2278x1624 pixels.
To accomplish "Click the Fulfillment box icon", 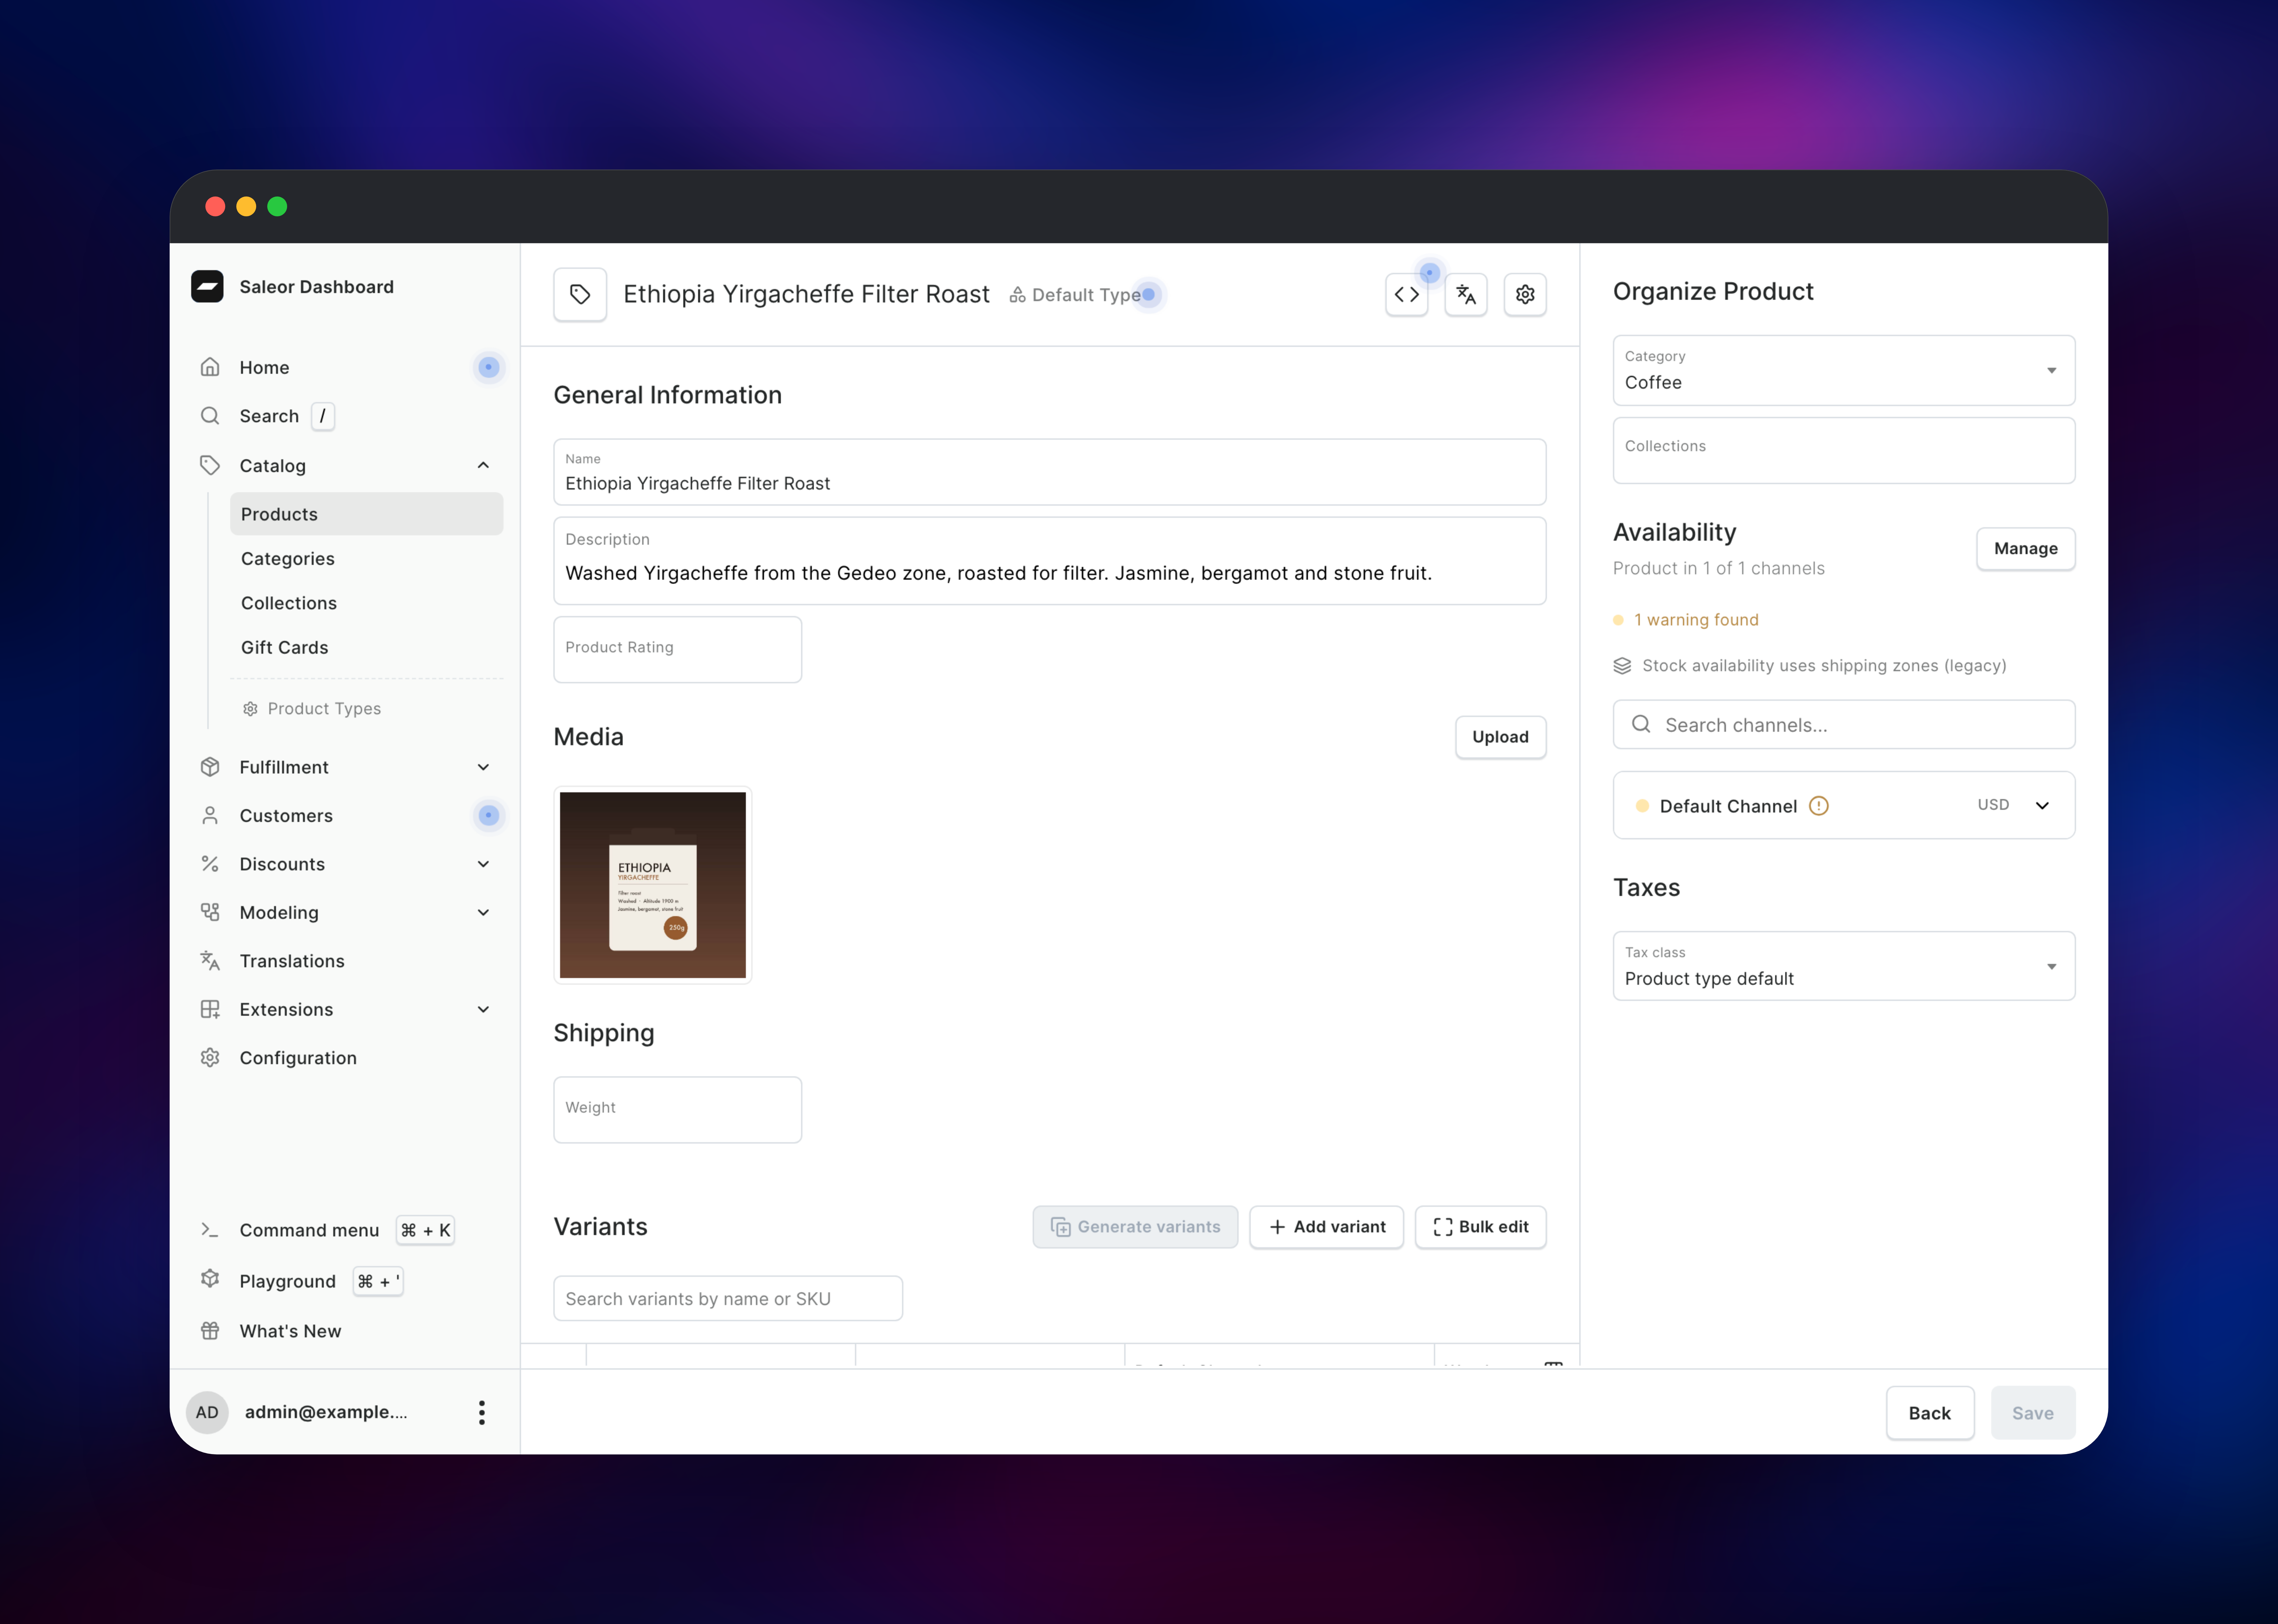I will [x=210, y=767].
